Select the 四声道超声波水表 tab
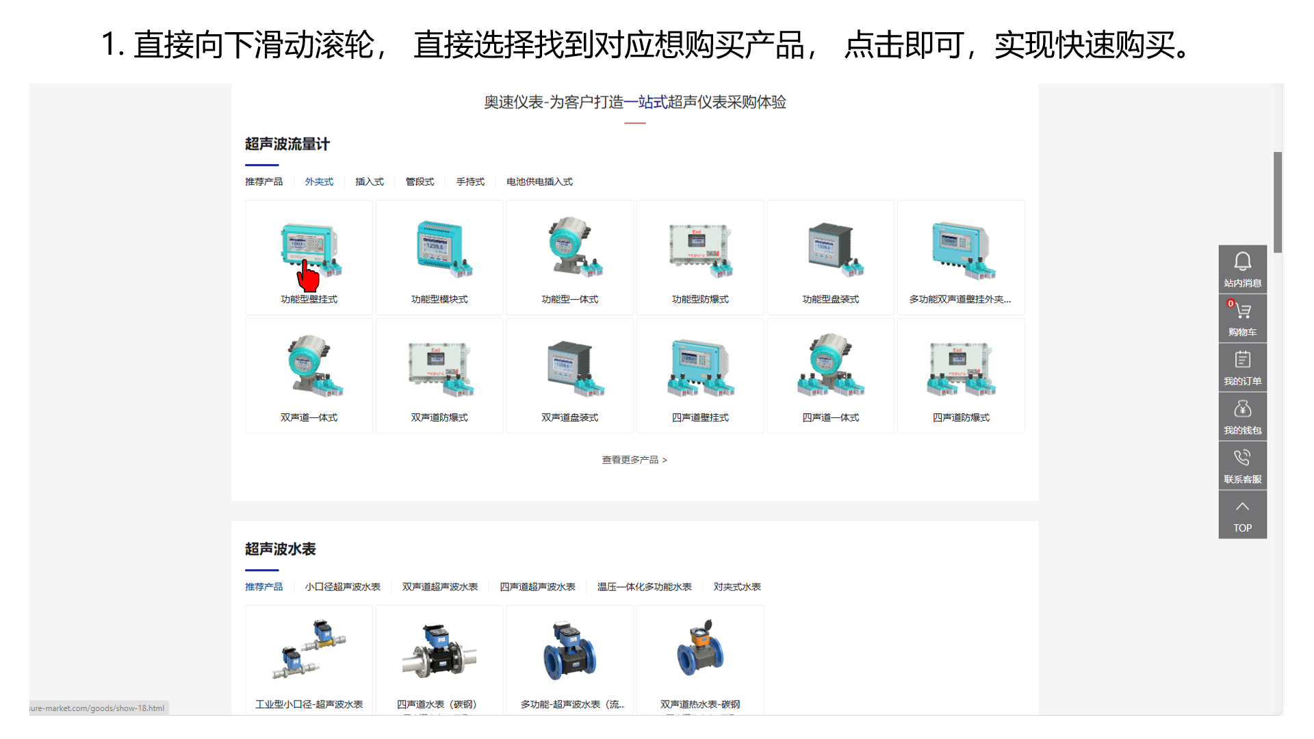This screenshot has height=739, width=1314. click(538, 587)
